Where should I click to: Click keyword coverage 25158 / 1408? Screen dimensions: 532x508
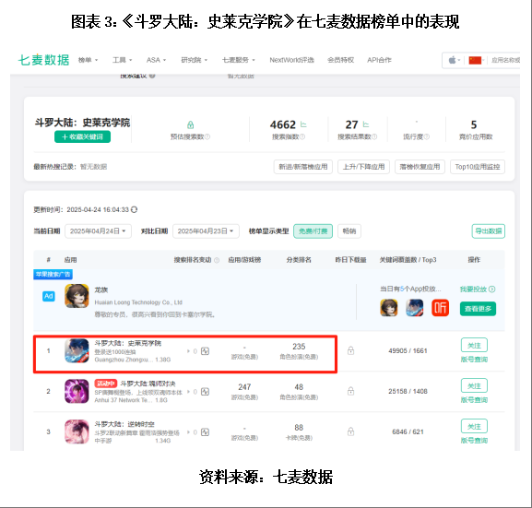click(408, 391)
